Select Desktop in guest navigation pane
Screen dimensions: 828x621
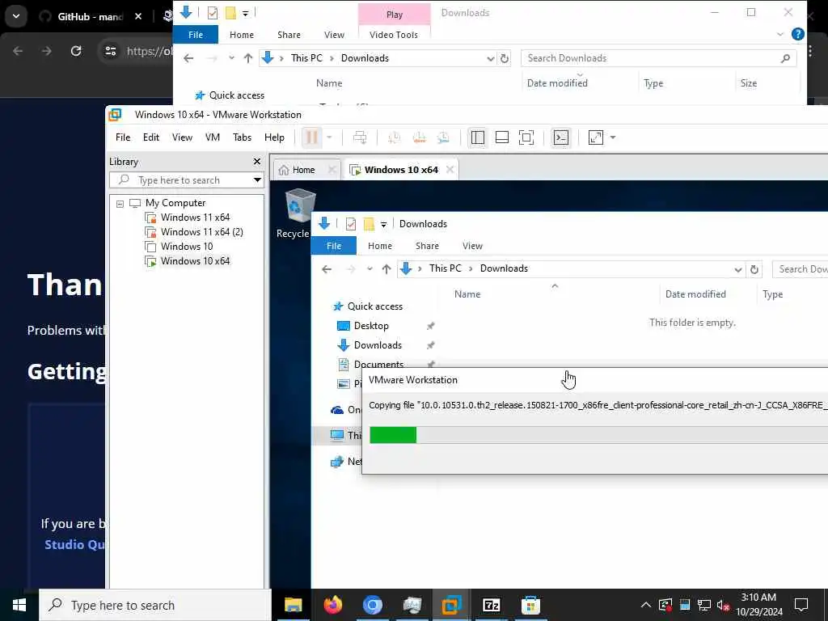371,326
